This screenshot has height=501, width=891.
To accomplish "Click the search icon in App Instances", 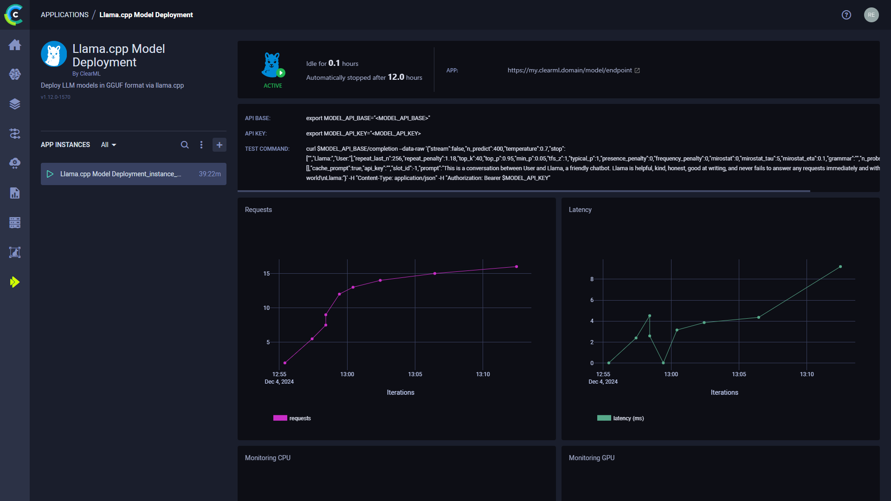I will click(185, 145).
